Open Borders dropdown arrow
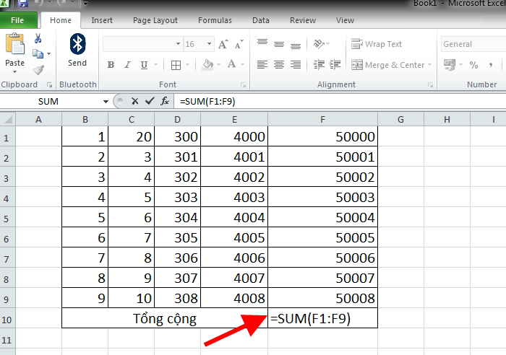 pos(187,65)
